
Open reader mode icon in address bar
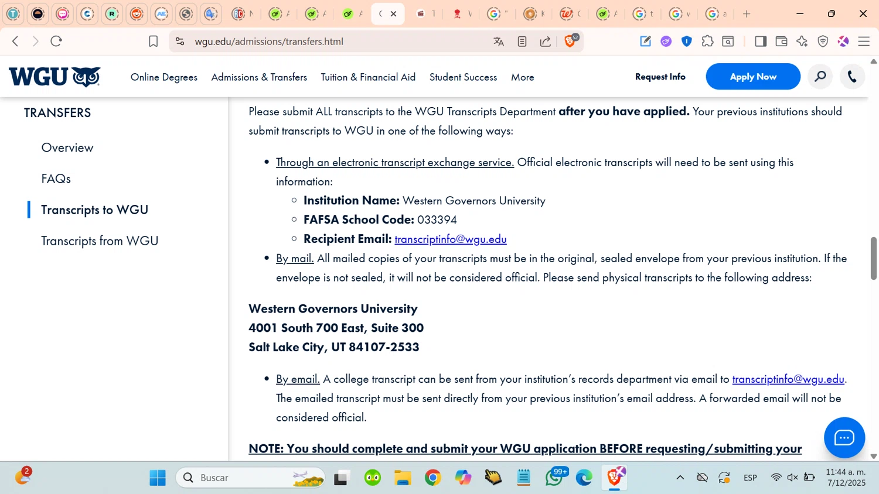[522, 42]
